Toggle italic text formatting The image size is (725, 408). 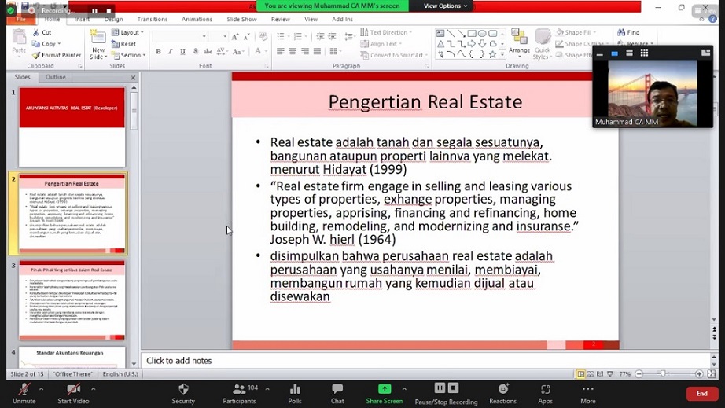pos(171,52)
